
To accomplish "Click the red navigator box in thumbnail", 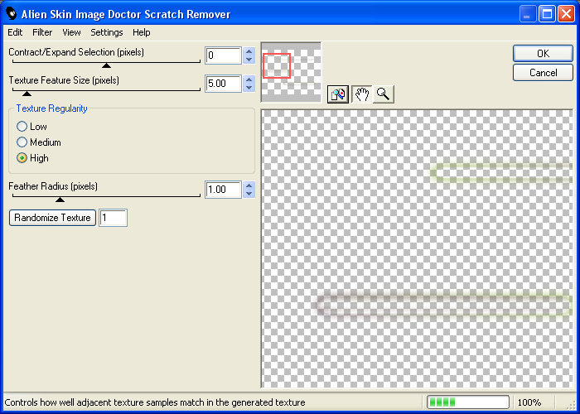I will 277,65.
